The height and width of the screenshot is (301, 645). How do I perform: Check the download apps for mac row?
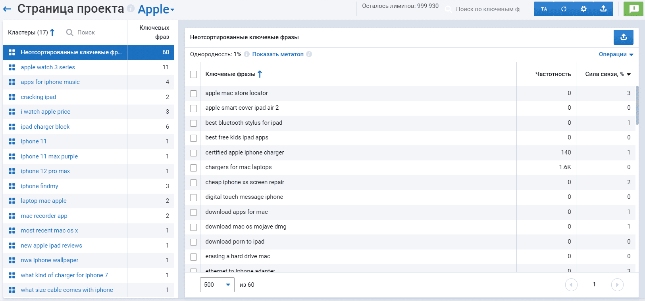point(193,212)
